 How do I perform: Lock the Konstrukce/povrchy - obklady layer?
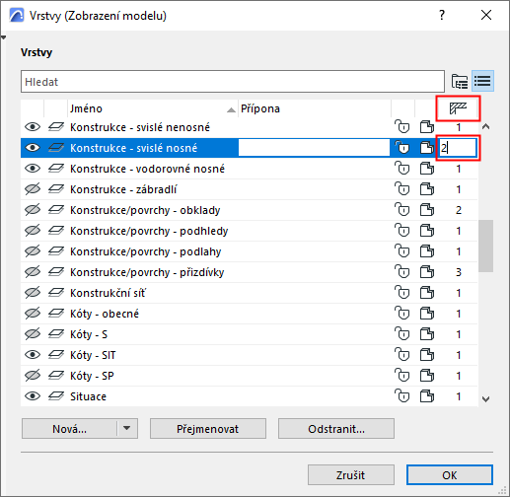pyautogui.click(x=402, y=210)
